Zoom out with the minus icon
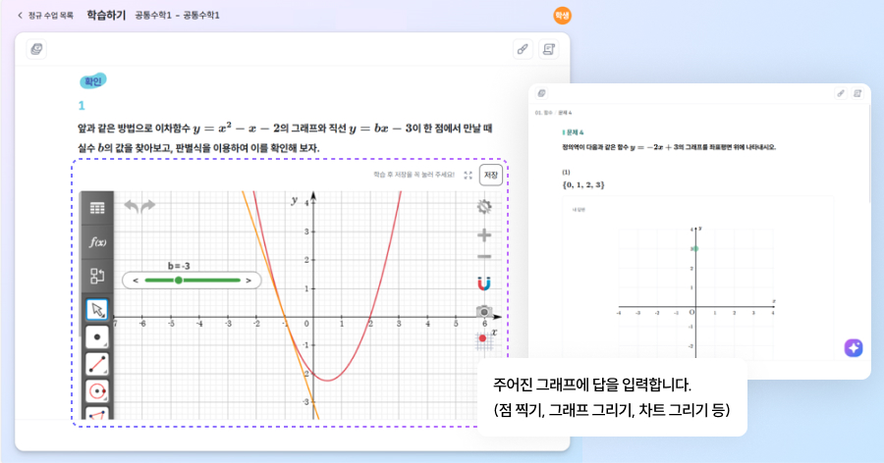The image size is (884, 463). click(x=484, y=257)
